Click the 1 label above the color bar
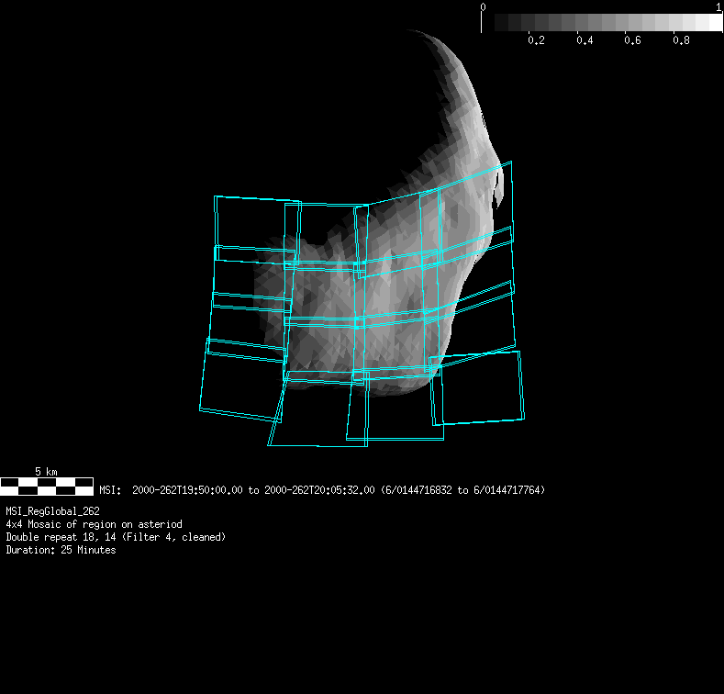This screenshot has height=694, width=724. [718, 7]
